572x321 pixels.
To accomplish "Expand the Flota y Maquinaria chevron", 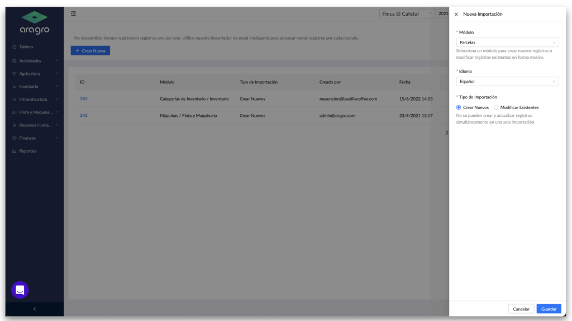I will 57,112.
